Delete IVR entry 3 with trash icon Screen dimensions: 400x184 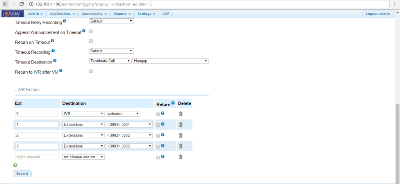180,146
